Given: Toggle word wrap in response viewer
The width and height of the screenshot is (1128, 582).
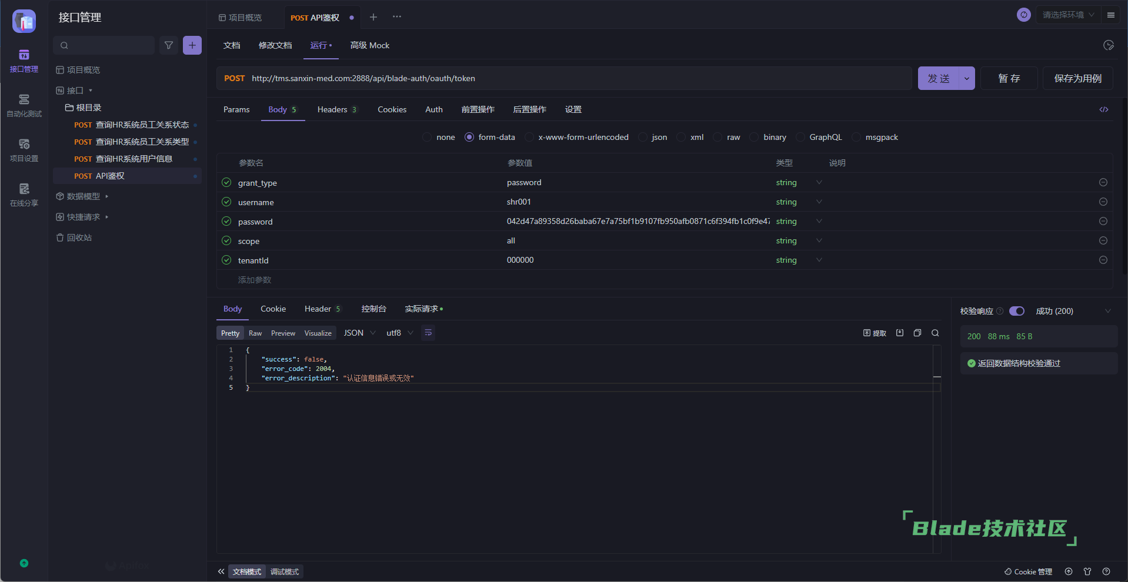Looking at the screenshot, I should click(x=428, y=333).
